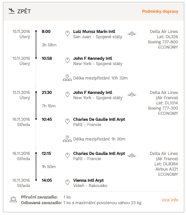The width and height of the screenshot is (186, 215).
Task: Click the landing plane icon beside ZPĚT
Action: coord(11,11)
